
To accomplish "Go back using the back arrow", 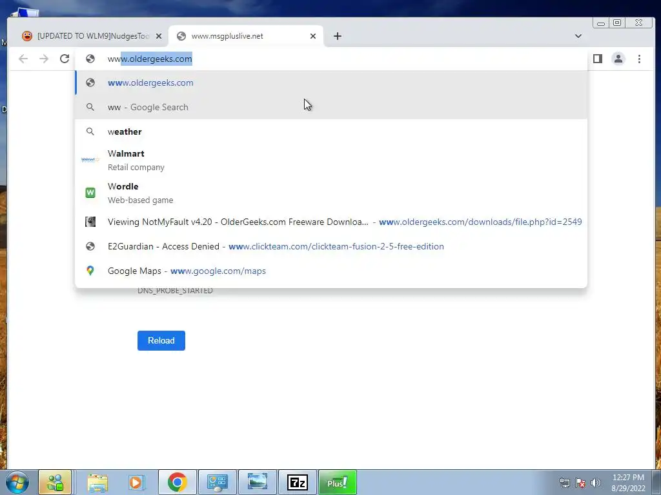I will (23, 59).
